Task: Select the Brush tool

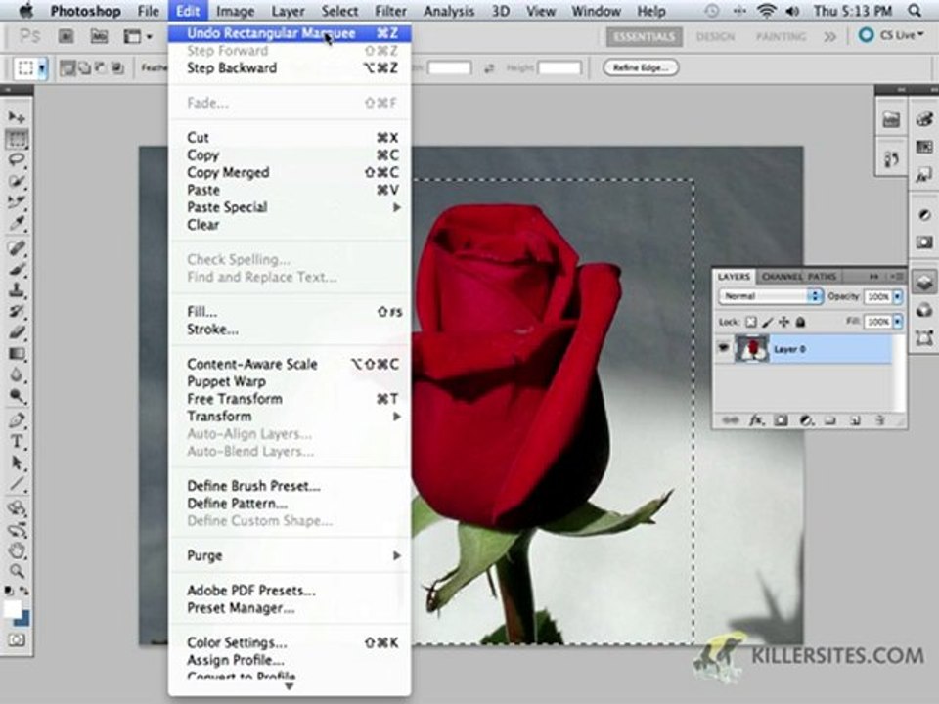Action: (17, 269)
